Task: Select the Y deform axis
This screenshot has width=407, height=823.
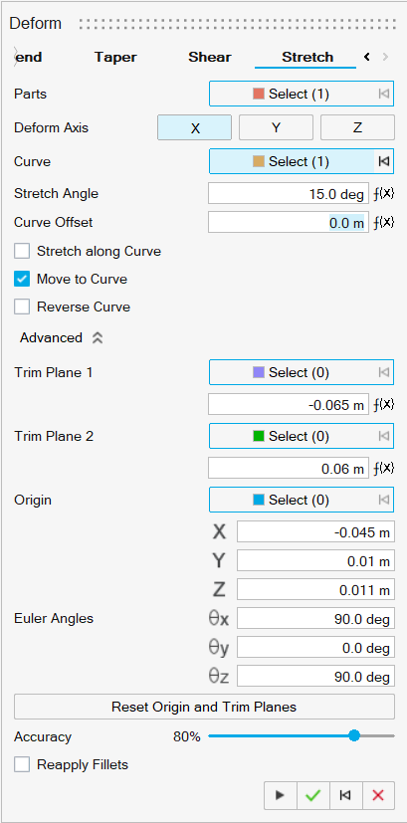Action: (277, 127)
